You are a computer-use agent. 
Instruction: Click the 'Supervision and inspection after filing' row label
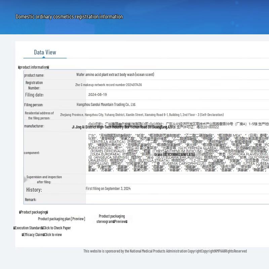click(44, 179)
